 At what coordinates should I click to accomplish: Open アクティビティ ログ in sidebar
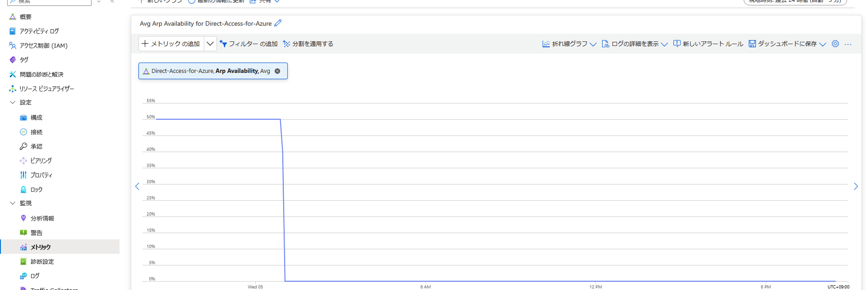(39, 31)
